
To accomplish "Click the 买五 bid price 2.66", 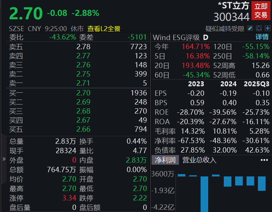I will coord(83,129).
